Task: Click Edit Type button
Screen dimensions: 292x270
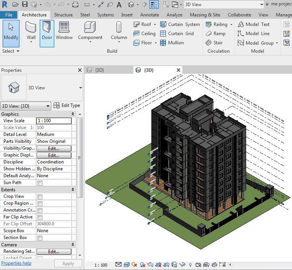Action: point(67,105)
